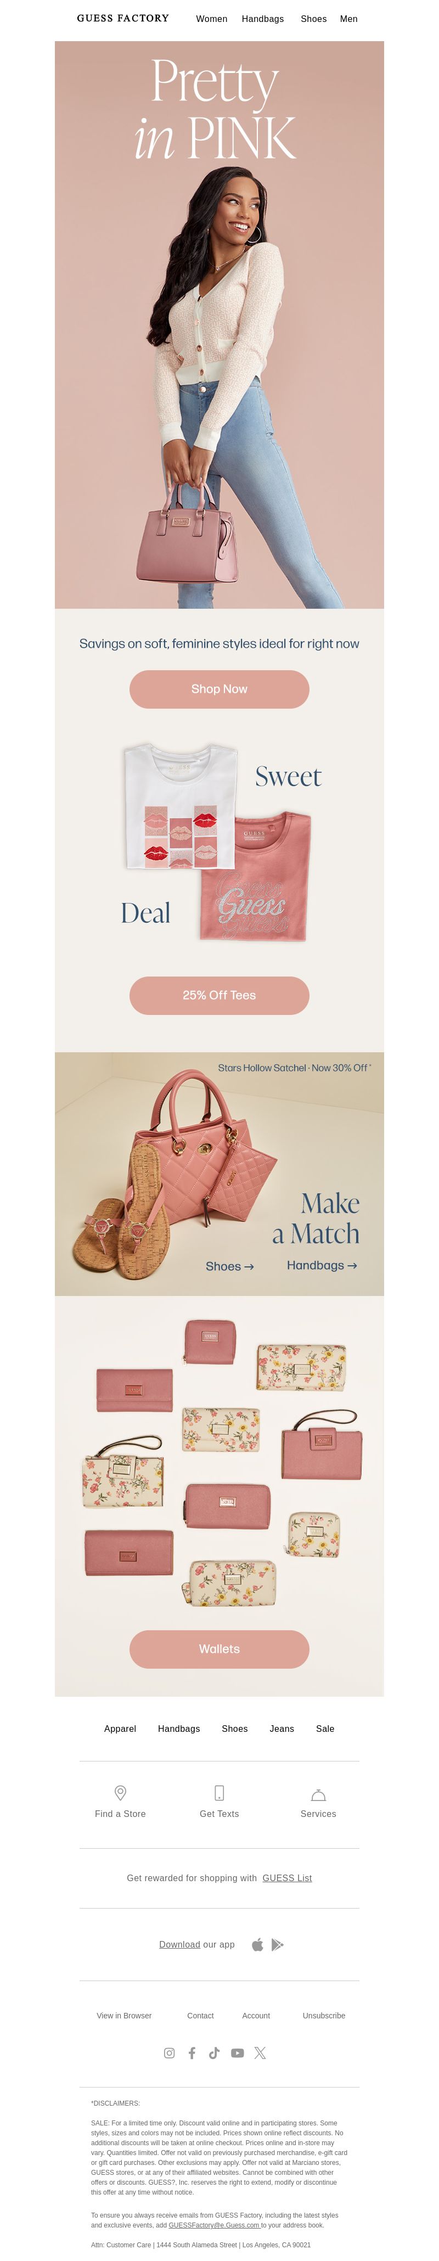Select Jeans in the footer navigation
The height and width of the screenshot is (2261, 439).
coord(282,1728)
